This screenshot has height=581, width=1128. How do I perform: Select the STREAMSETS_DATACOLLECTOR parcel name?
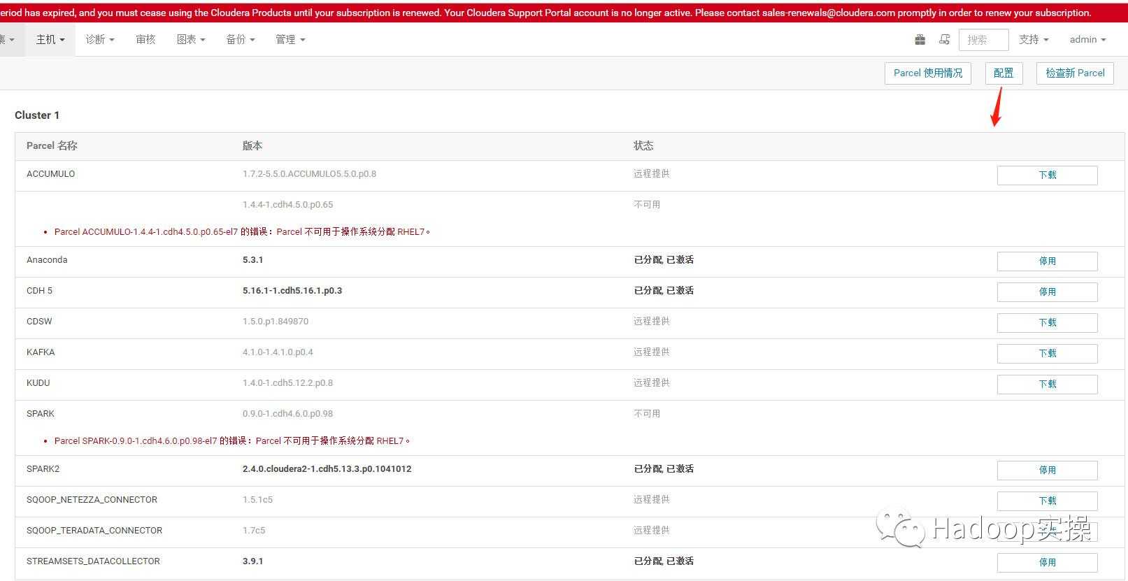pyautogui.click(x=93, y=561)
